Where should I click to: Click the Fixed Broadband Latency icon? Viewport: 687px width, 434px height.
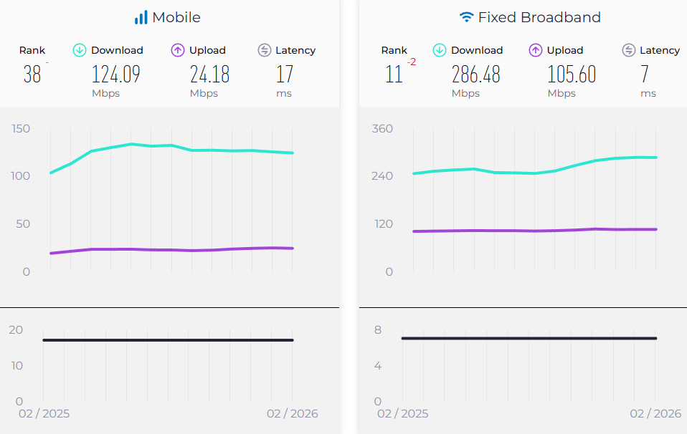pos(629,50)
